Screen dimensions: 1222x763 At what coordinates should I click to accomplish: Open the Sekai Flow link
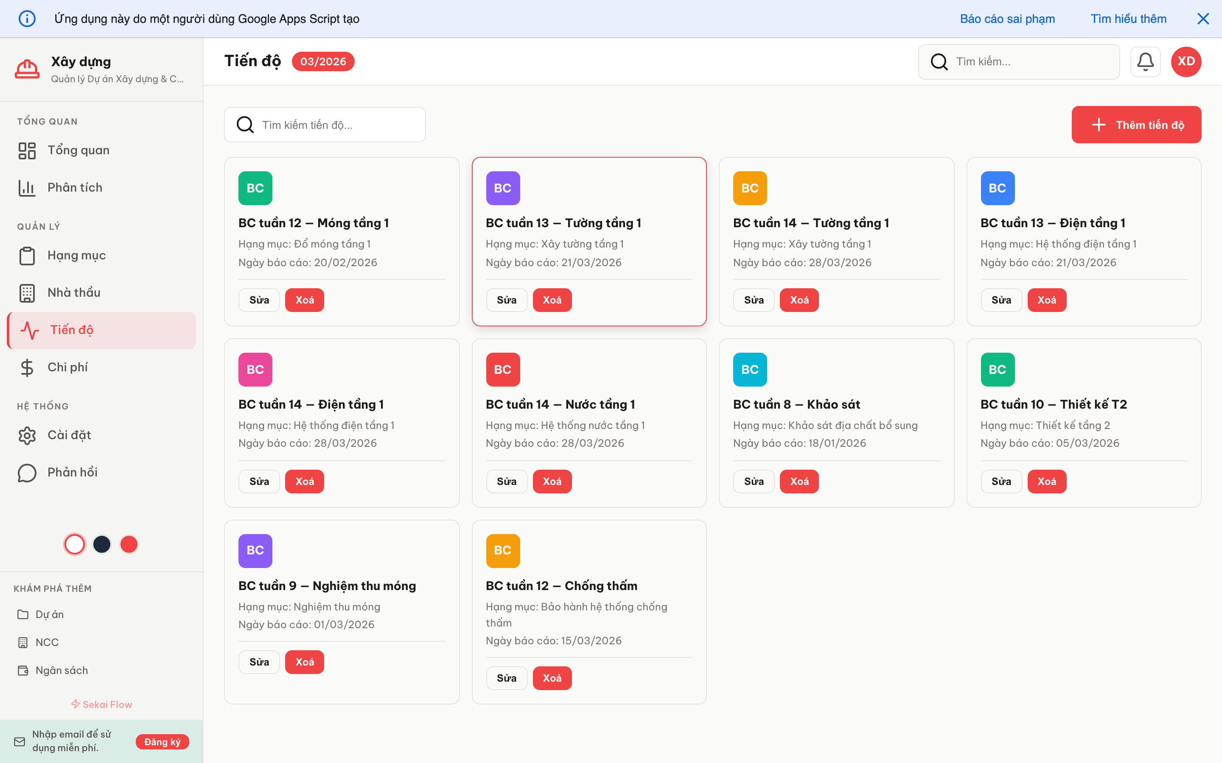click(101, 704)
